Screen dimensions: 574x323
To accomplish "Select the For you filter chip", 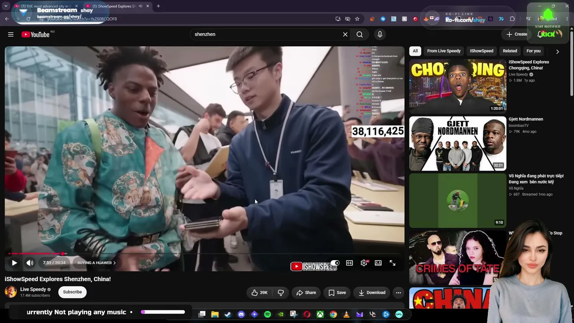I will coord(533,51).
